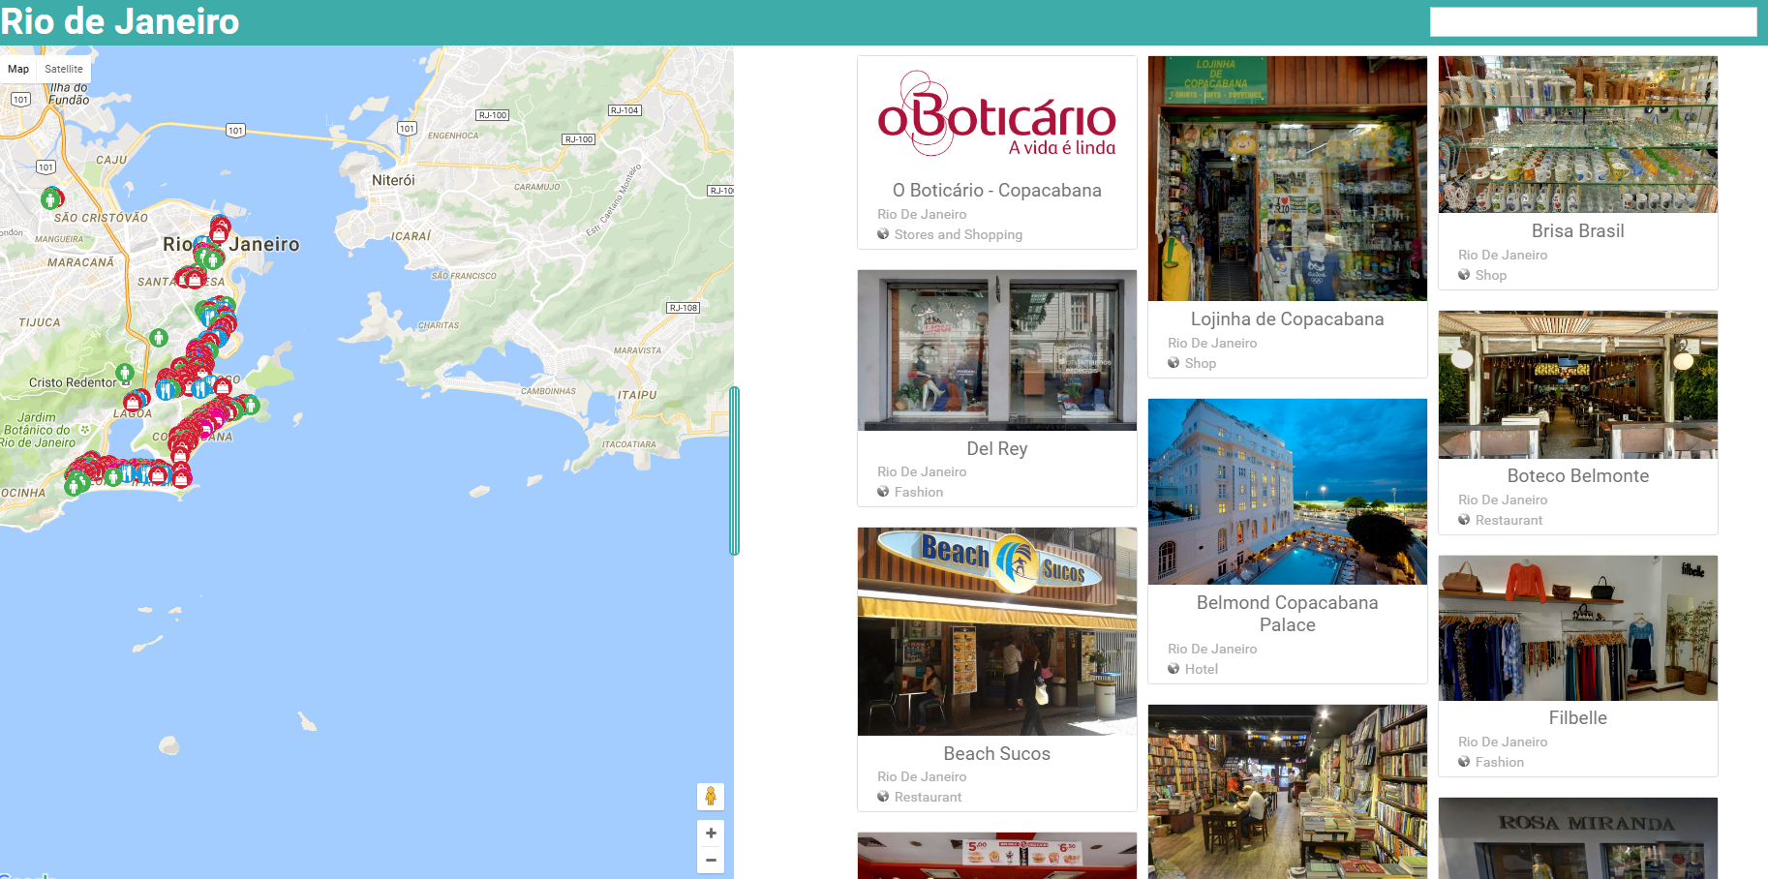Open Lojinha de Copacabana title

(x=1288, y=318)
